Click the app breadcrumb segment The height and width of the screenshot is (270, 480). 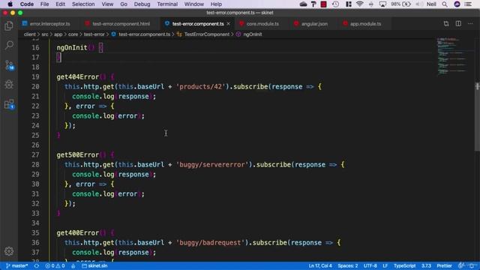point(58,34)
